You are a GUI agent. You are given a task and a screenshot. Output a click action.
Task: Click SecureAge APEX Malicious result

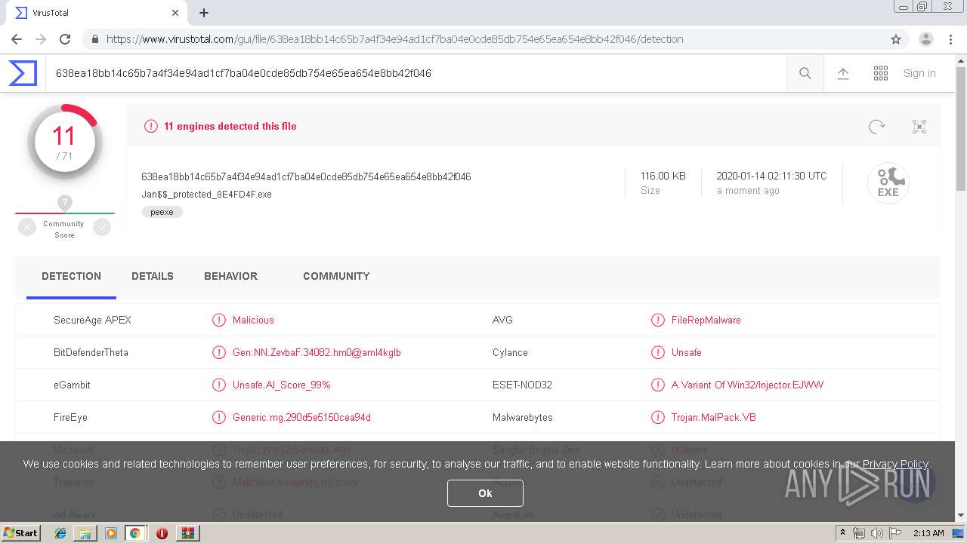tap(253, 320)
